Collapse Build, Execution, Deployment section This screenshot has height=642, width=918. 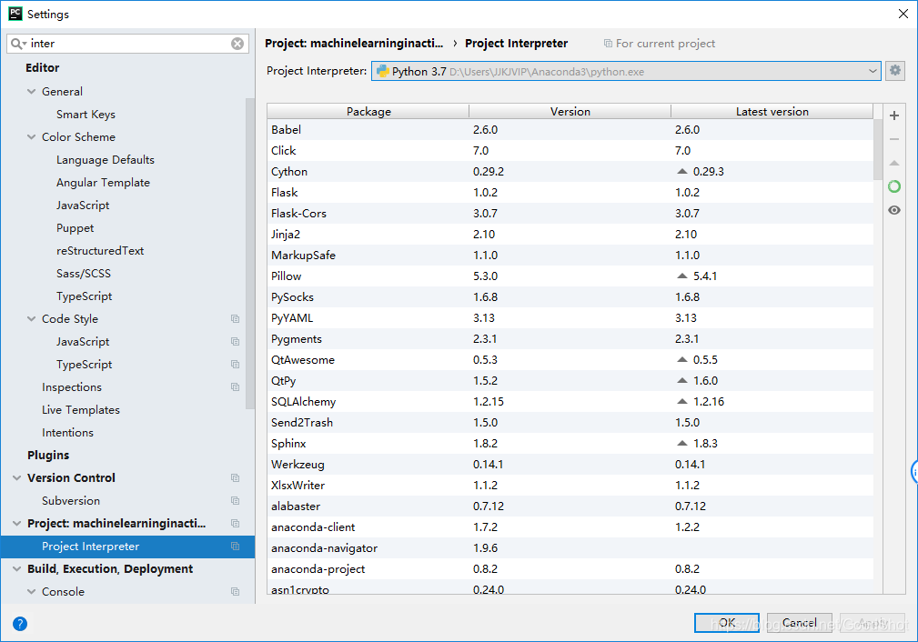point(17,569)
